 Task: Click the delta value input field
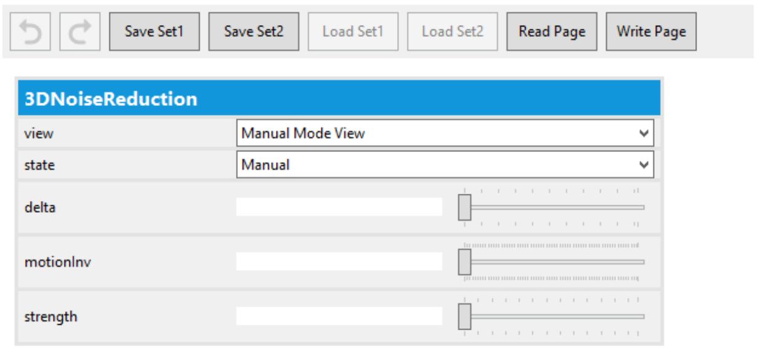pyautogui.click(x=339, y=207)
